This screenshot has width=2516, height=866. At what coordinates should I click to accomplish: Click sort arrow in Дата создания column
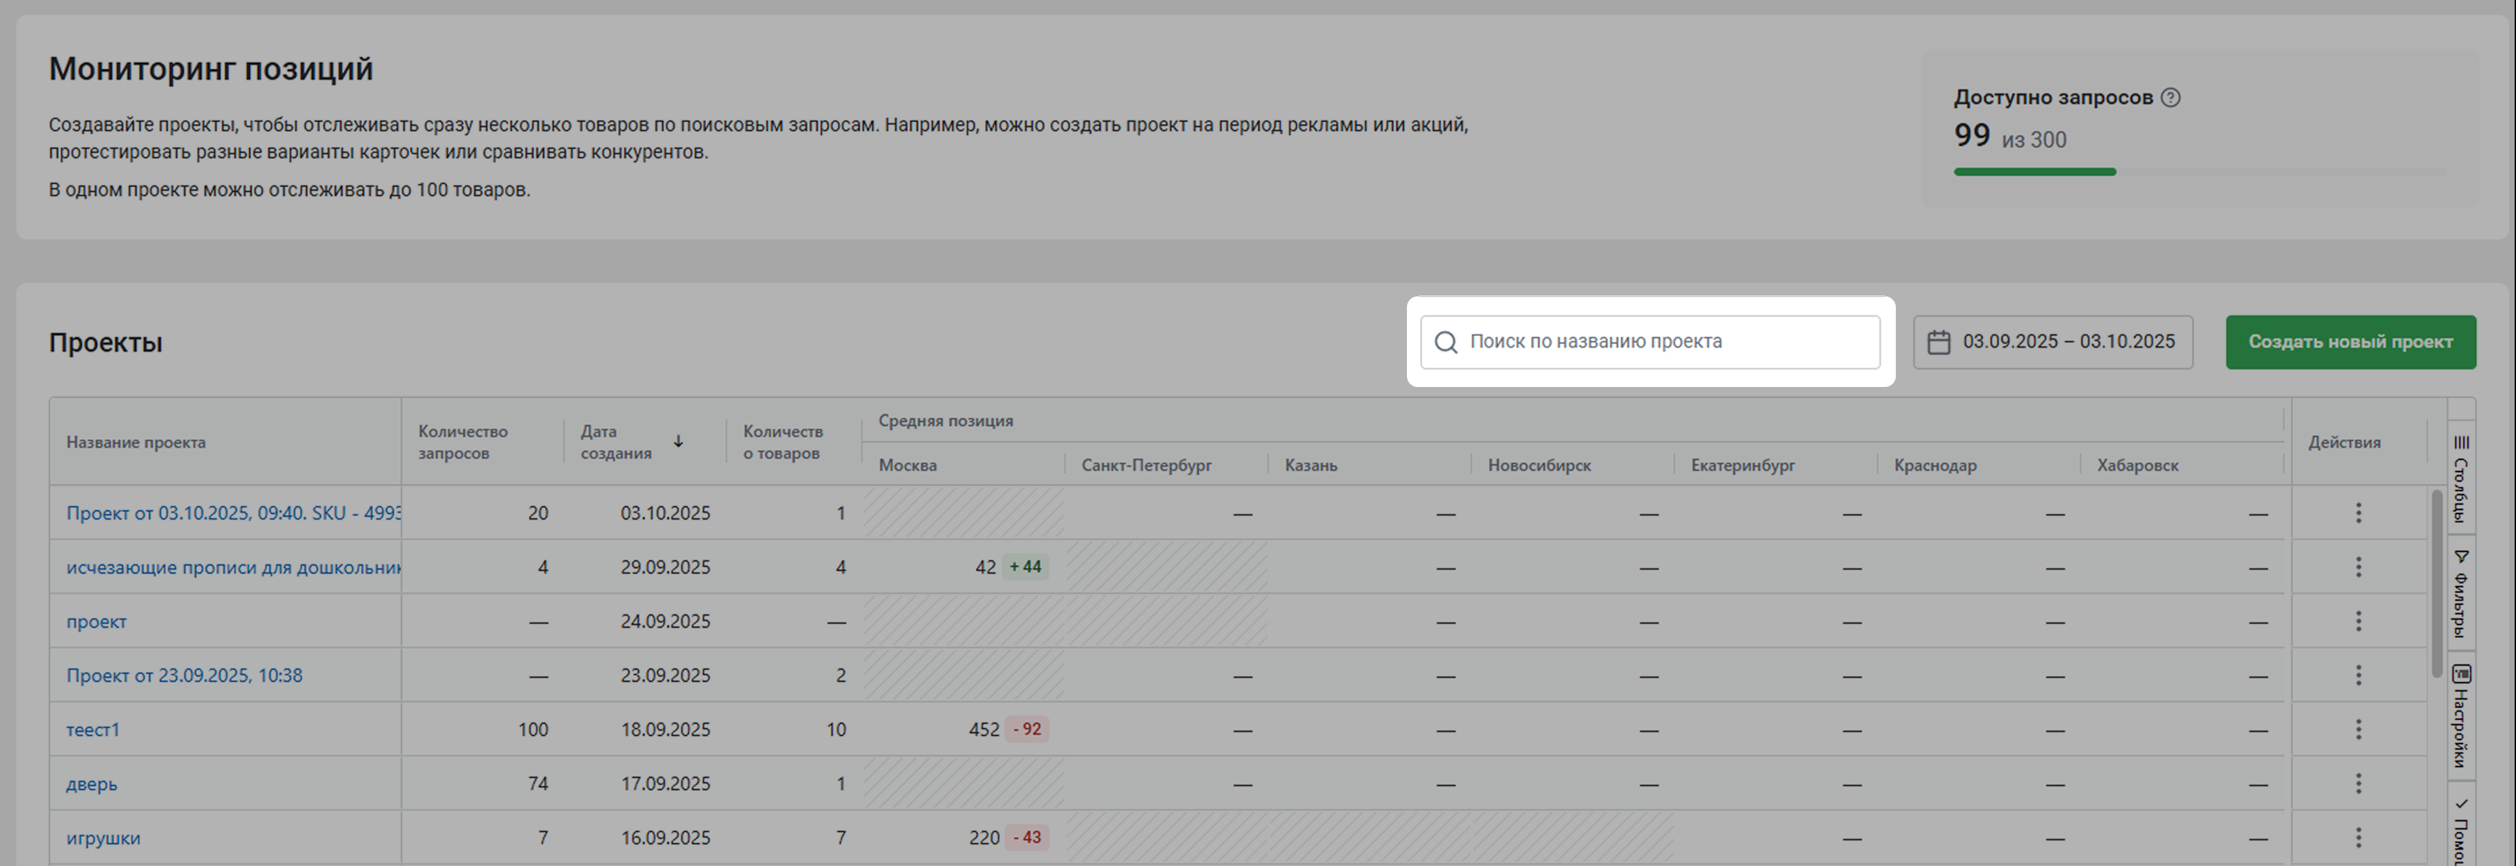point(678,441)
